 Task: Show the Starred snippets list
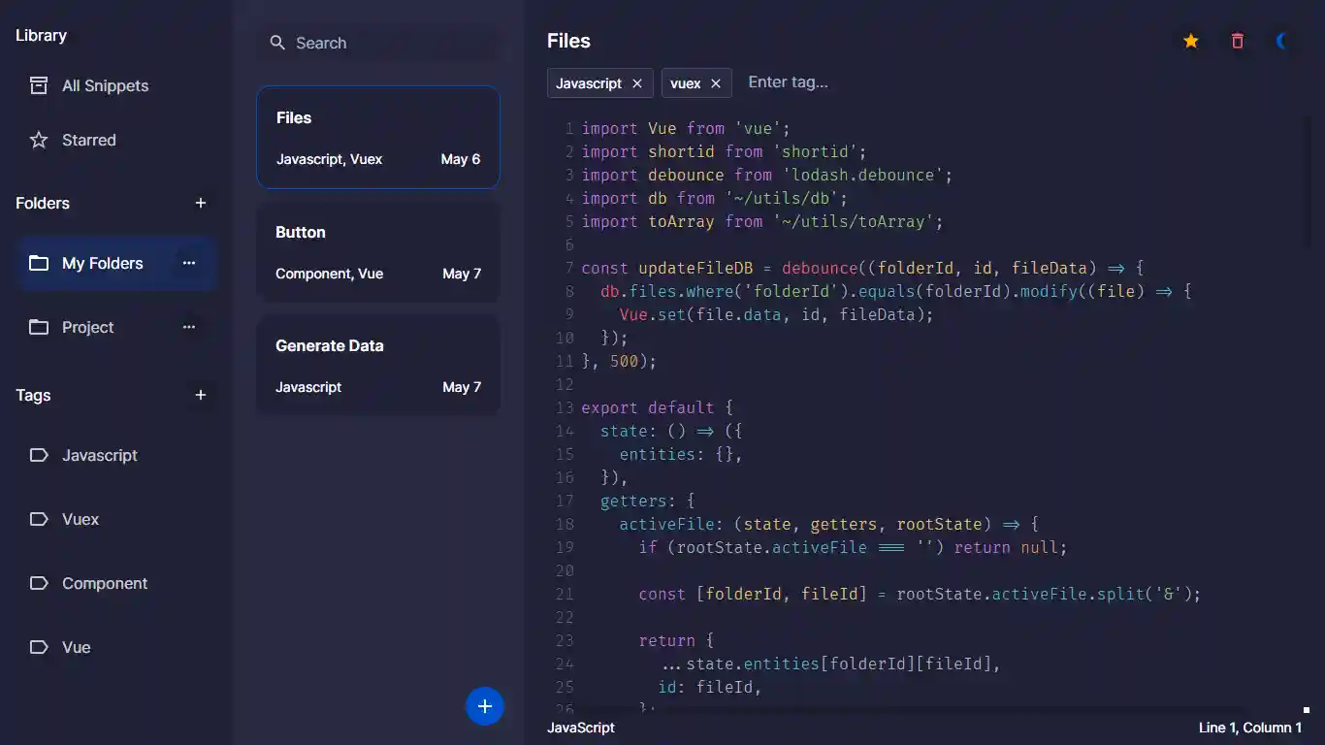88,140
